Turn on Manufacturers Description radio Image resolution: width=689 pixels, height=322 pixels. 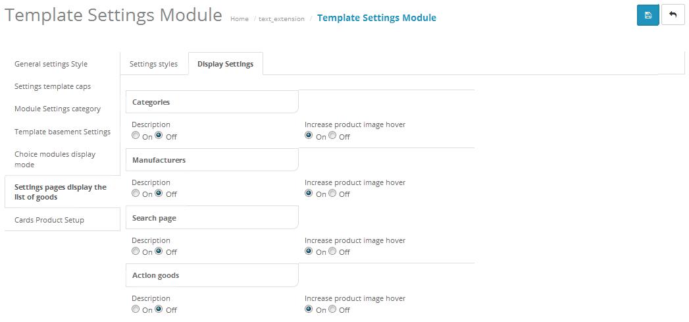pos(136,193)
